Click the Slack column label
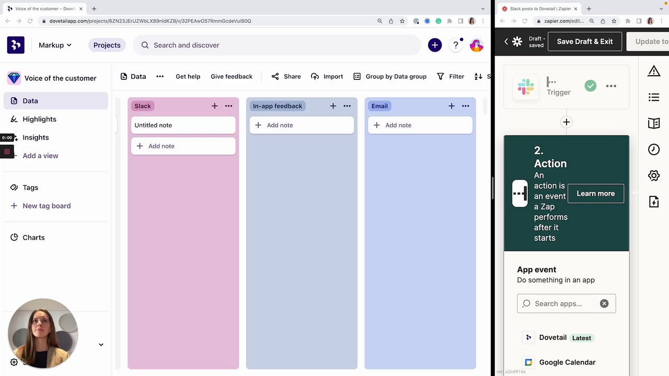This screenshot has height=376, width=669. pos(143,106)
